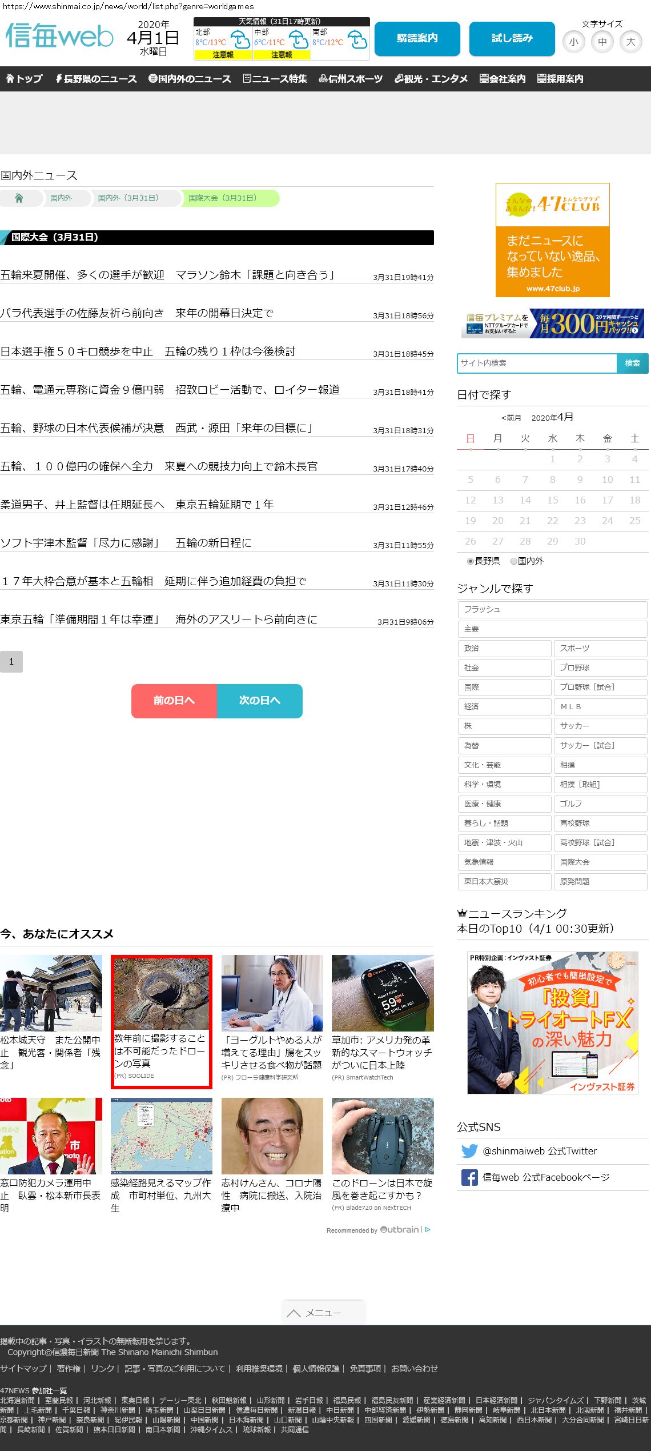Open the official Facebook page icon link
The image size is (651, 1451).
tap(469, 1177)
